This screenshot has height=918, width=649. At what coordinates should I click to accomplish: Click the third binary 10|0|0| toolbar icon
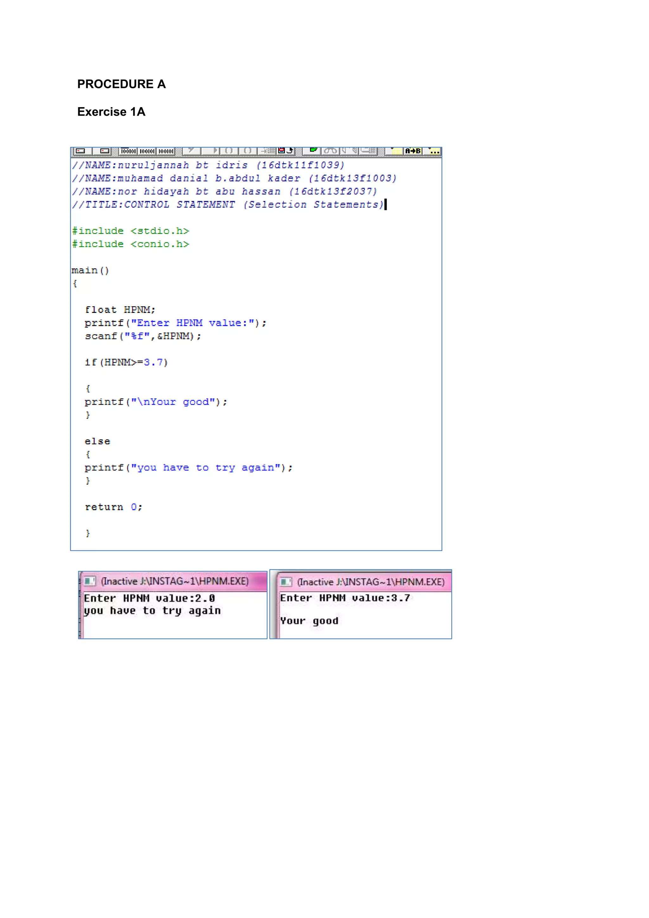(166, 151)
